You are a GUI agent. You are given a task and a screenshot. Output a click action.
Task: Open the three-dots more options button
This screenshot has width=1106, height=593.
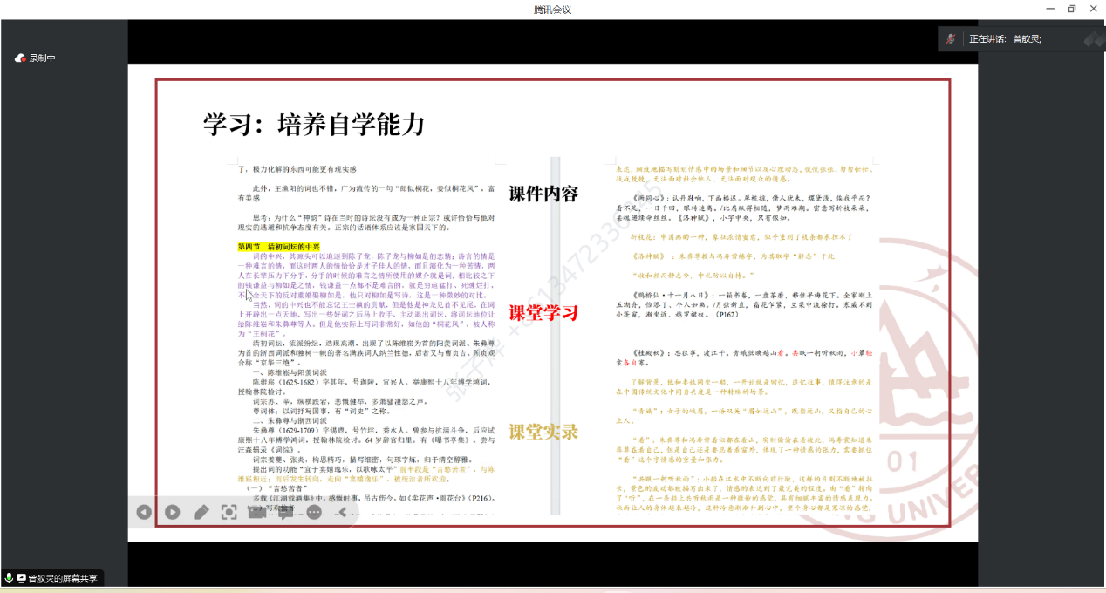pos(314,513)
